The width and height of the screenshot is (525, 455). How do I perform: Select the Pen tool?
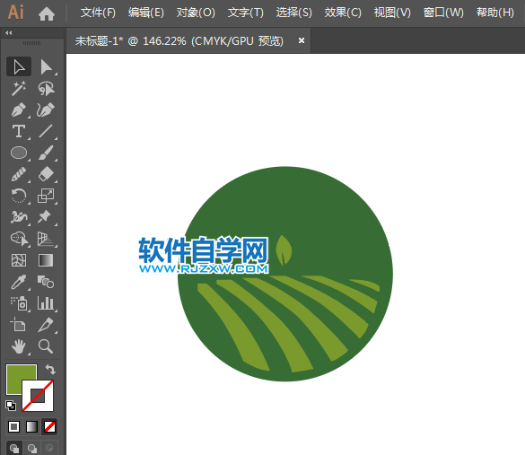[x=19, y=109]
